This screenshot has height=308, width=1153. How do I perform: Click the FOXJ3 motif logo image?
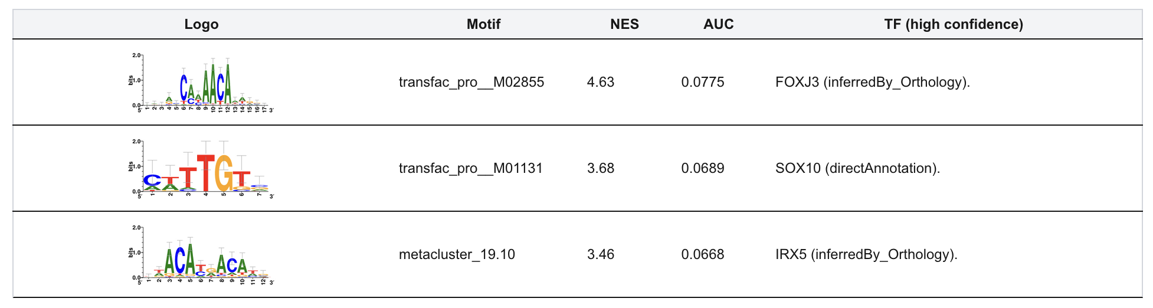click(201, 82)
